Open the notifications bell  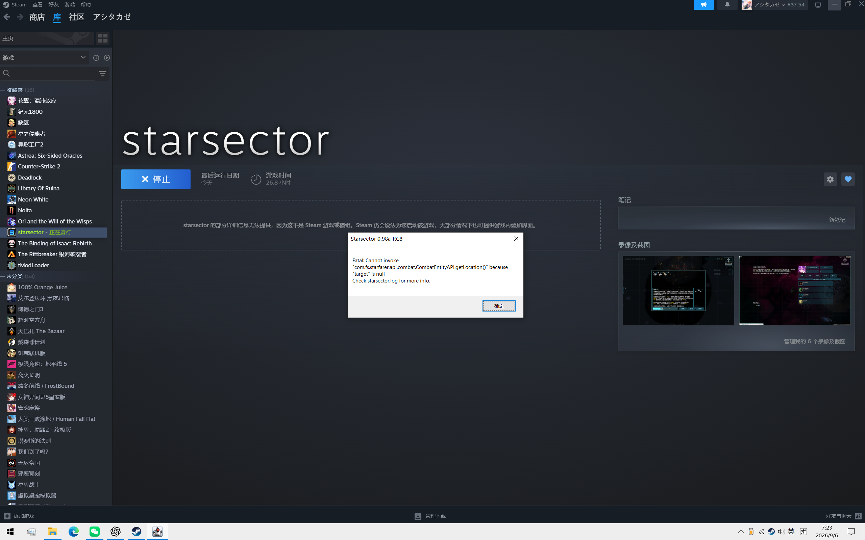(x=727, y=5)
